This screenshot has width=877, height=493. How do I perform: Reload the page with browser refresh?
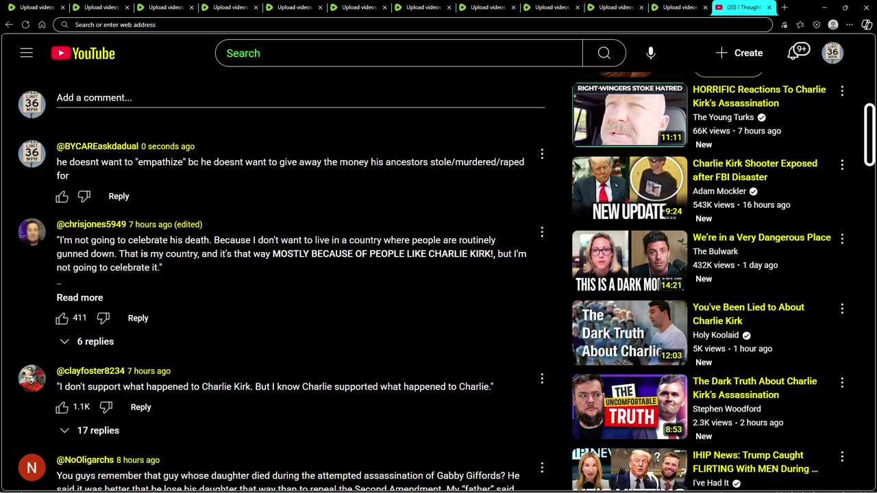click(x=25, y=24)
